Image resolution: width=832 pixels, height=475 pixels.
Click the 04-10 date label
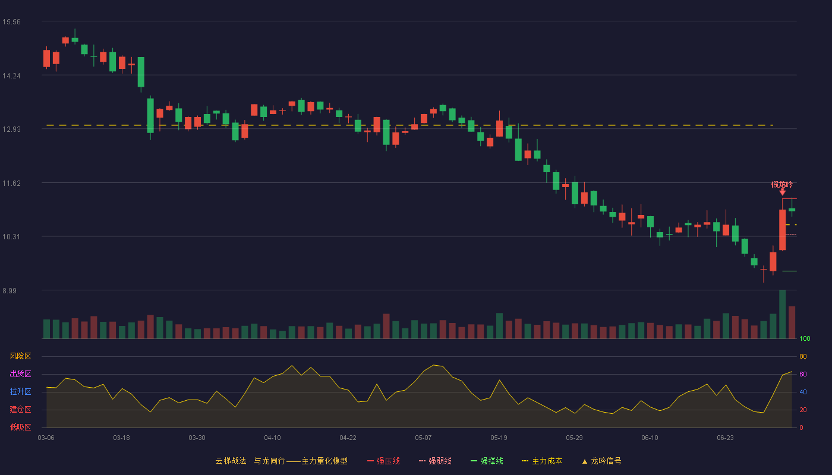[272, 438]
